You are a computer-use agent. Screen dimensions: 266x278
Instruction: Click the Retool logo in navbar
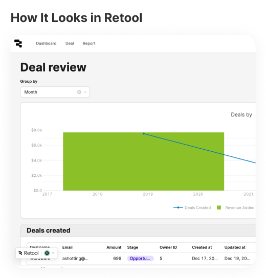coord(18,43)
